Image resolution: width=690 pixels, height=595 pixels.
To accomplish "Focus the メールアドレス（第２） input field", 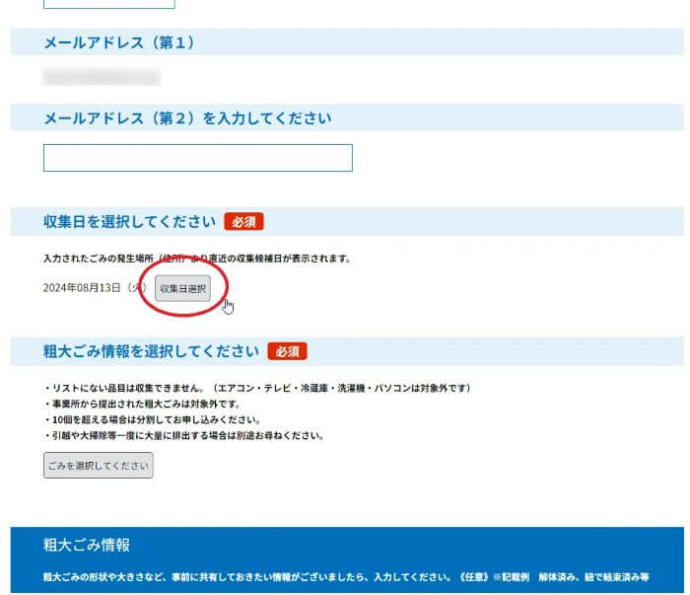I will point(198,158).
